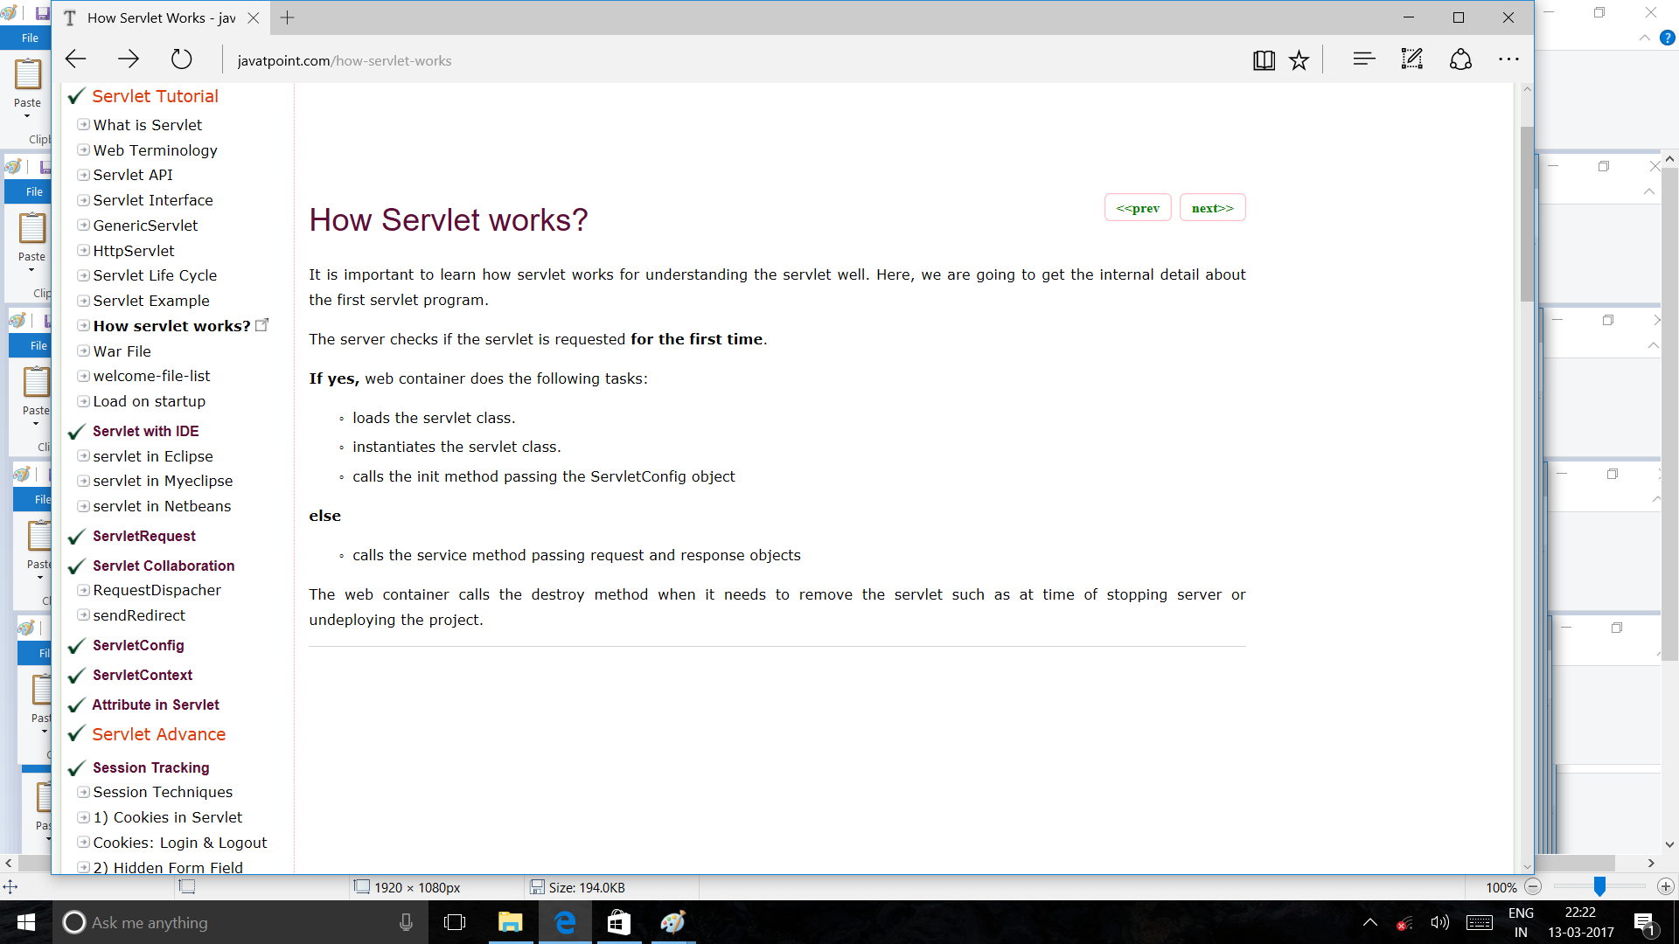1679x944 pixels.
Task: Open Windows Store taskbar icon
Action: [x=618, y=922]
